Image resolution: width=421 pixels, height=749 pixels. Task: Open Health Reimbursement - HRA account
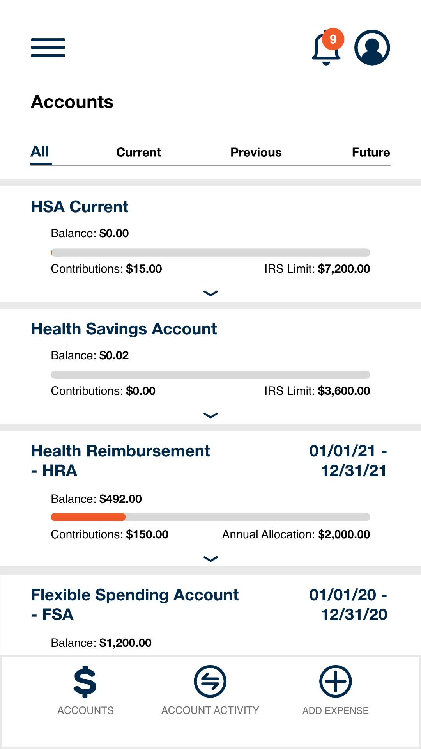(x=120, y=461)
